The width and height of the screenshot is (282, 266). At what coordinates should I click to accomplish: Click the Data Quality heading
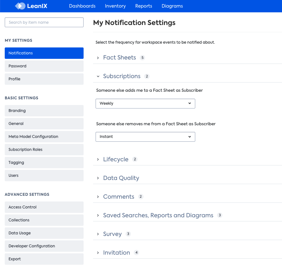[x=121, y=178]
